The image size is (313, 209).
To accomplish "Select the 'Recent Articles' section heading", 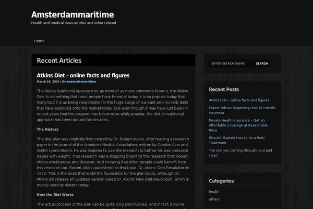I will 59,61.
